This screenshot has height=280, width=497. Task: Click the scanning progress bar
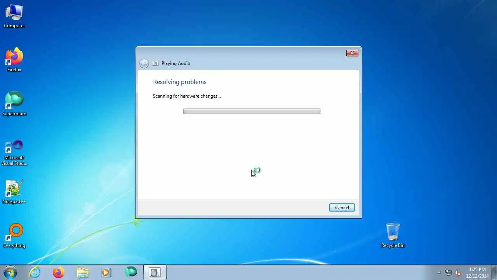252,111
